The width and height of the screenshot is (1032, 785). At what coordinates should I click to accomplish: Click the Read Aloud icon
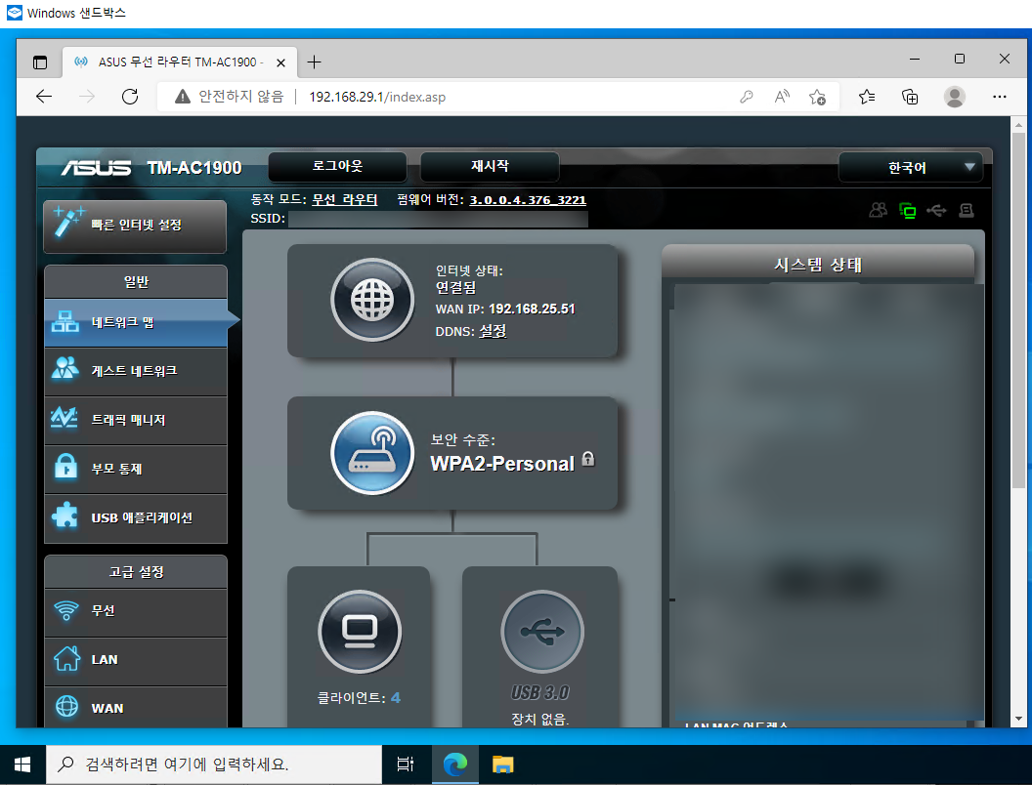782,98
